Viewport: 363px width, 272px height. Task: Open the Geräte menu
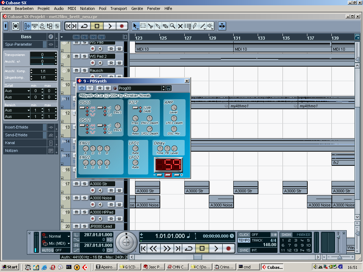pos(137,8)
